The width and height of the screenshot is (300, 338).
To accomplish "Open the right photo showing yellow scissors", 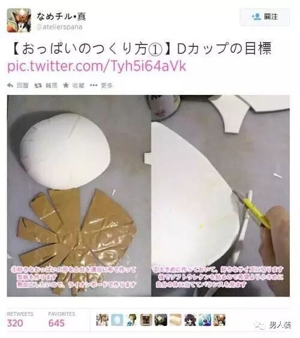I will coord(221,196).
